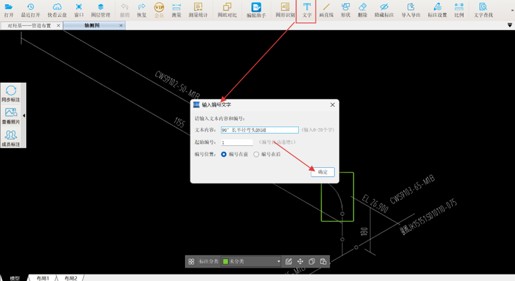This screenshot has width=515, height=281.
Task: Confirm dialog with 确定 button
Action: click(323, 172)
